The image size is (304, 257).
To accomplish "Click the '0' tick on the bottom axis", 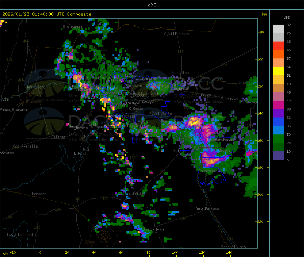I will [40, 252].
